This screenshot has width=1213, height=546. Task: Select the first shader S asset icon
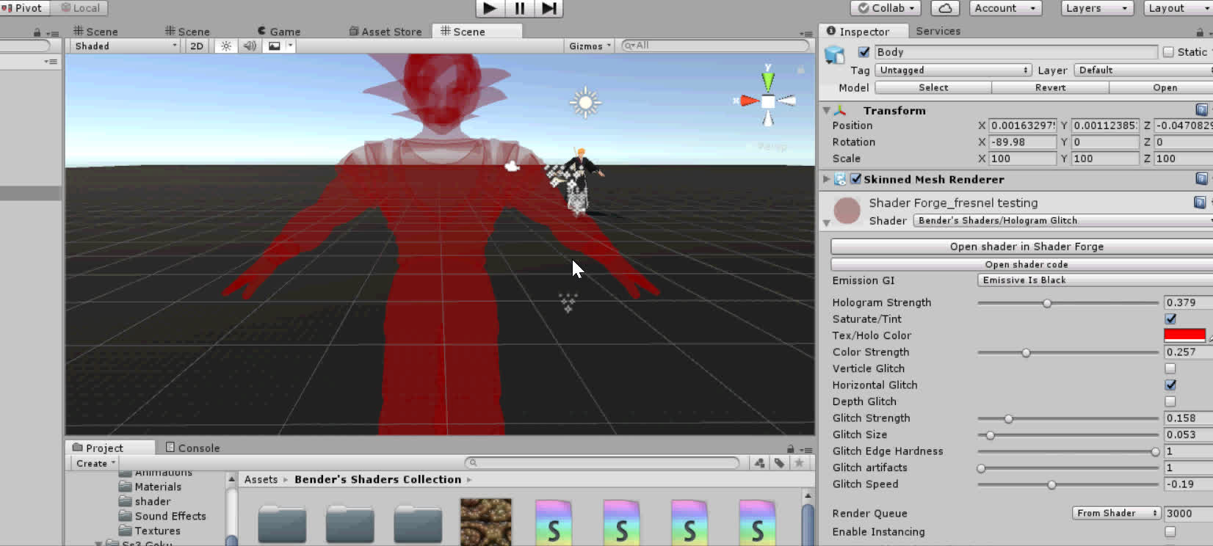(554, 523)
